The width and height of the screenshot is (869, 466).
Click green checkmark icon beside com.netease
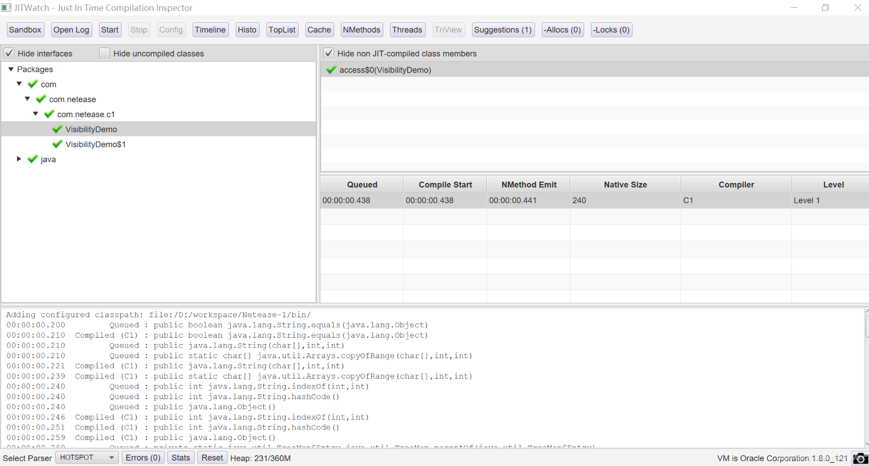41,99
